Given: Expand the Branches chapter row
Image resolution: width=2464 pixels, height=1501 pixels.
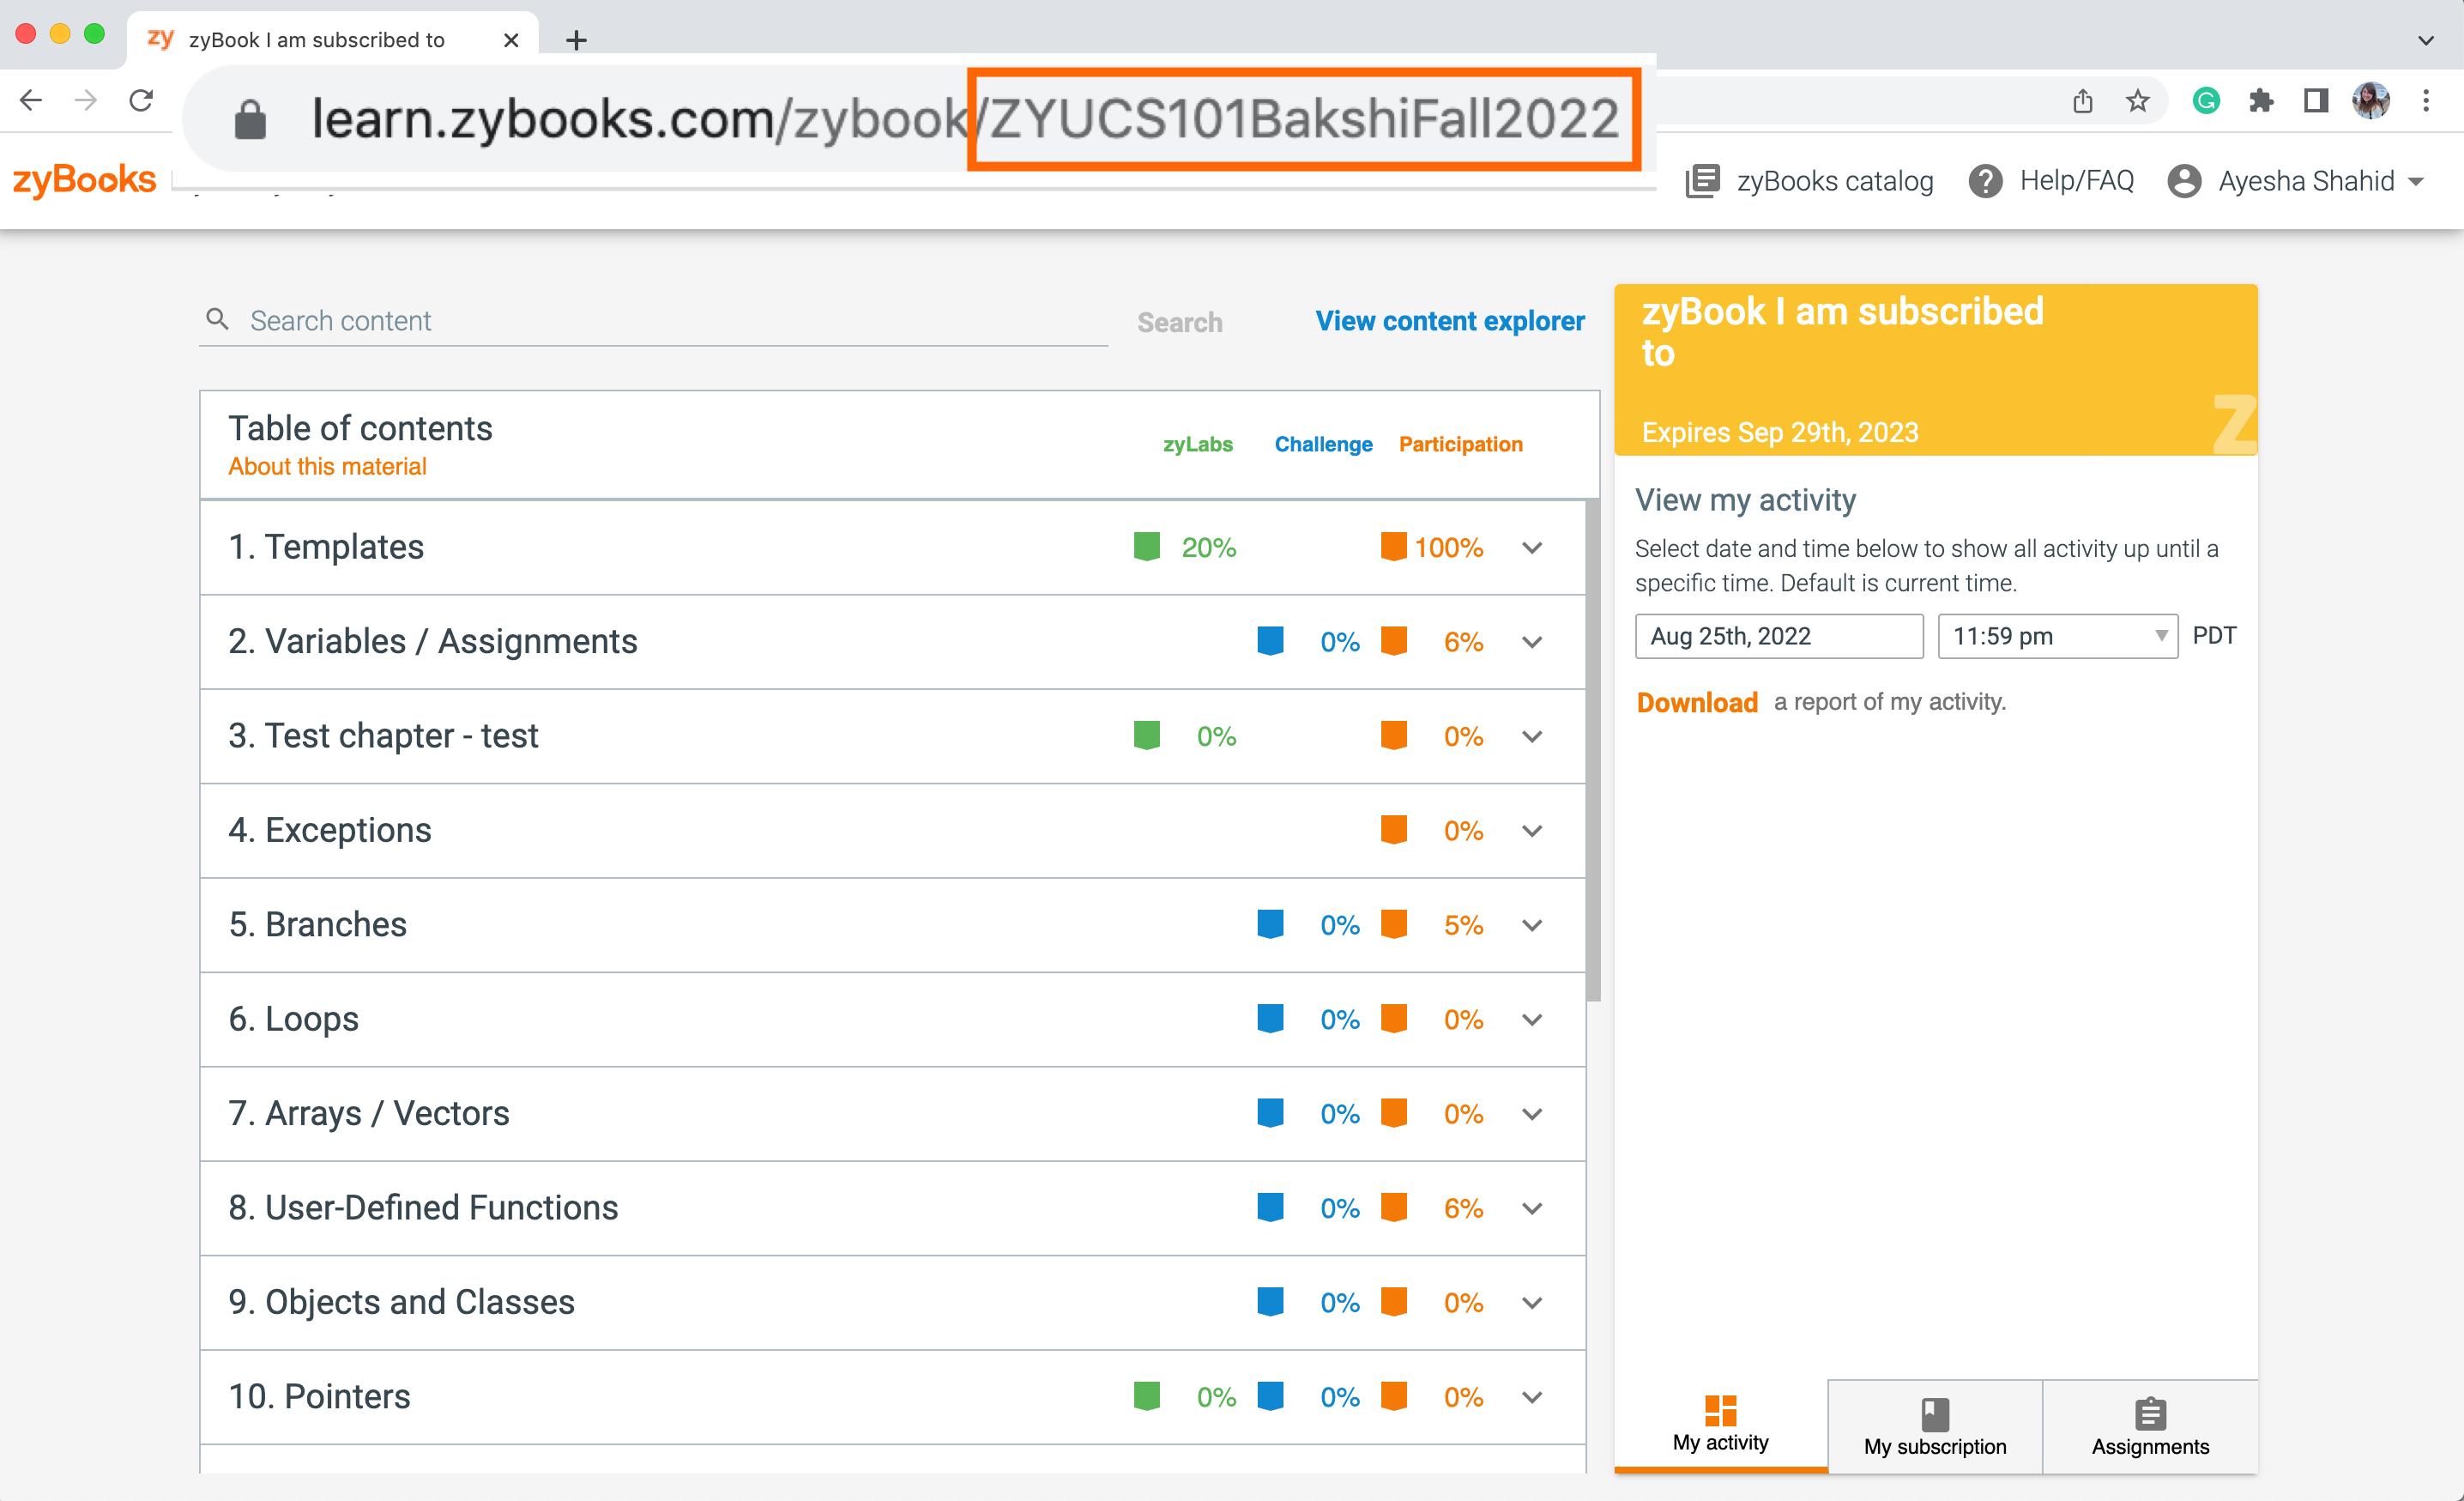Looking at the screenshot, I should pos(1531,925).
